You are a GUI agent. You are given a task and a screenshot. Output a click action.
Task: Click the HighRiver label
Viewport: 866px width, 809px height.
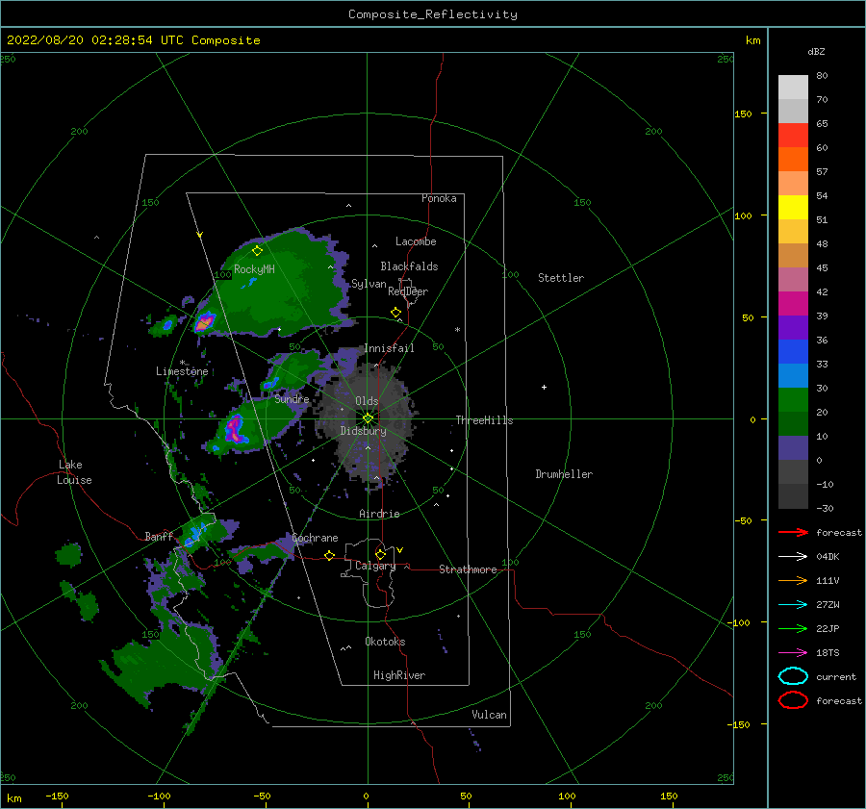399,675
